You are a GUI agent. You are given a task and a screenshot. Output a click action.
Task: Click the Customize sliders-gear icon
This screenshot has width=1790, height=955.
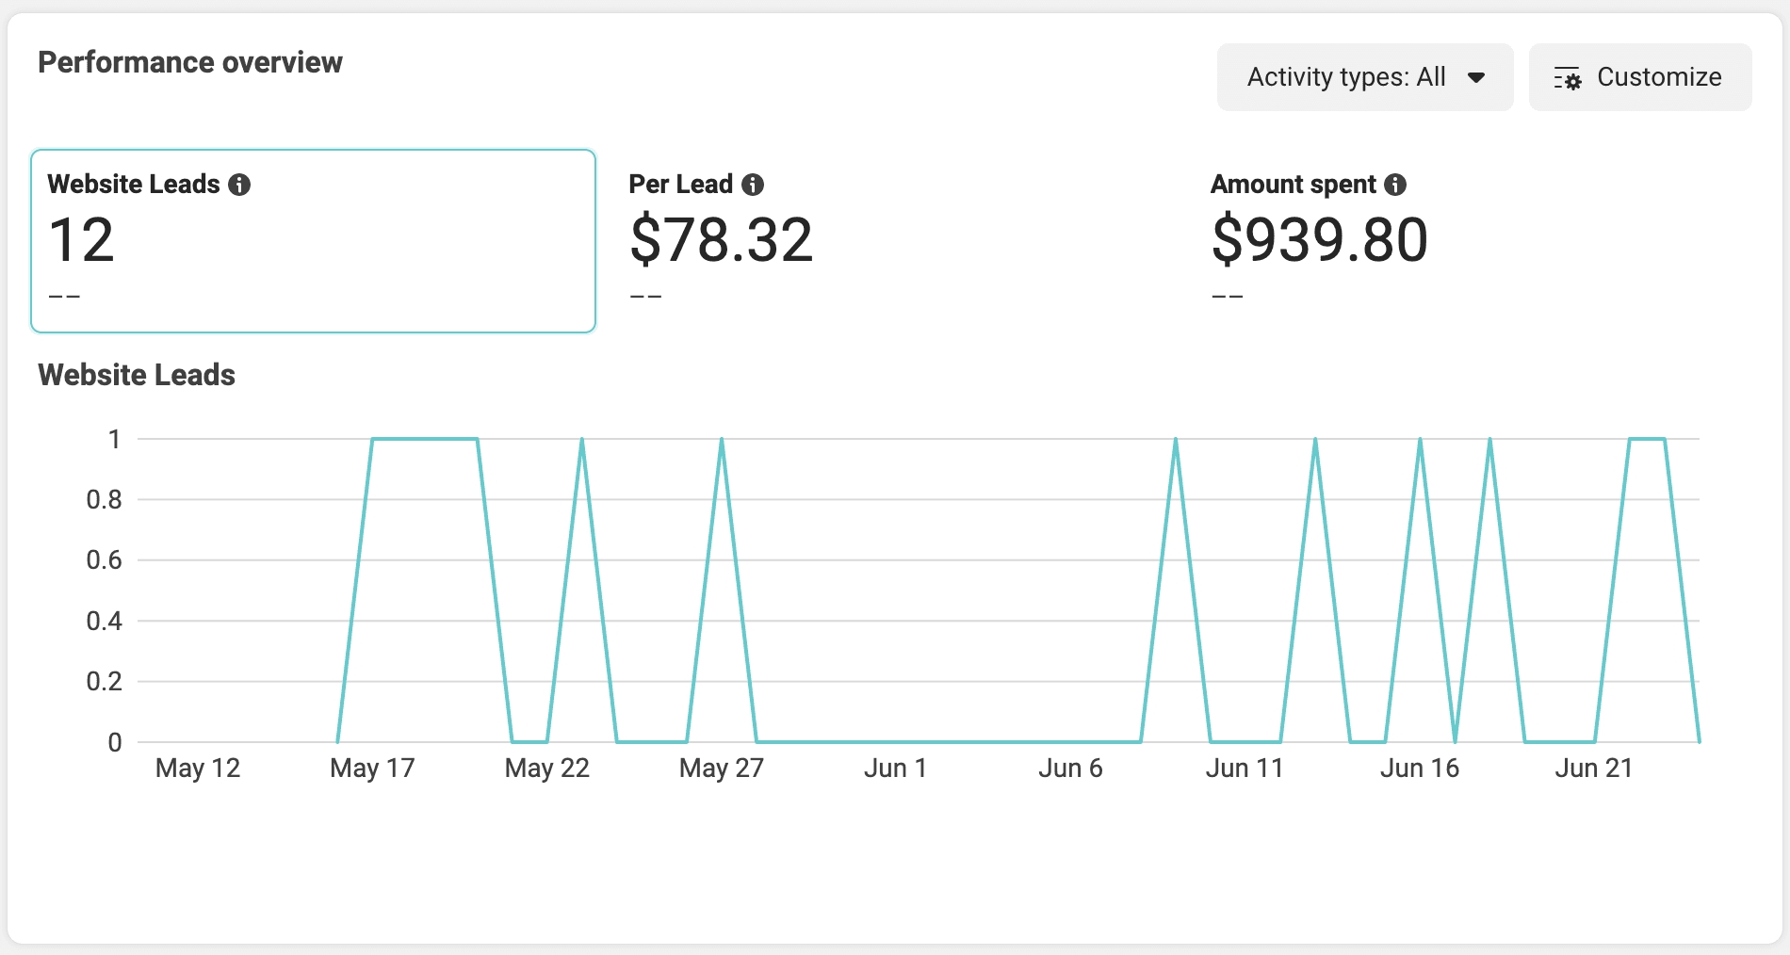coord(1568,78)
